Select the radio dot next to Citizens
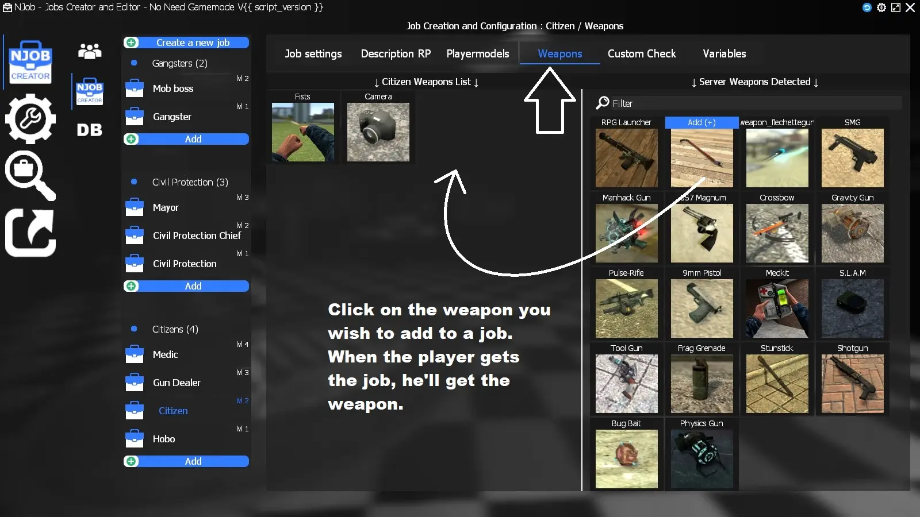Image resolution: width=920 pixels, height=517 pixels. click(135, 329)
